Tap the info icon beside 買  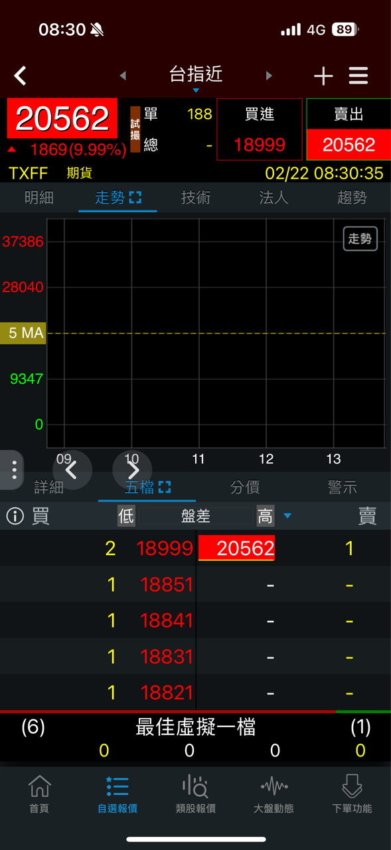click(15, 516)
